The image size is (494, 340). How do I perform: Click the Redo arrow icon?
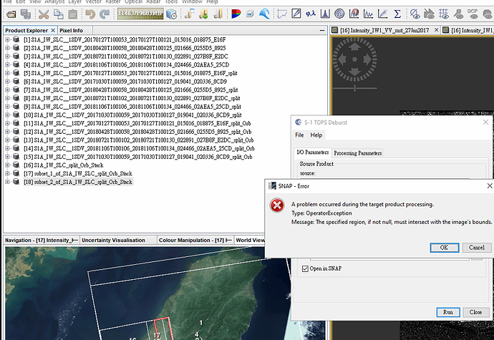click(105, 14)
